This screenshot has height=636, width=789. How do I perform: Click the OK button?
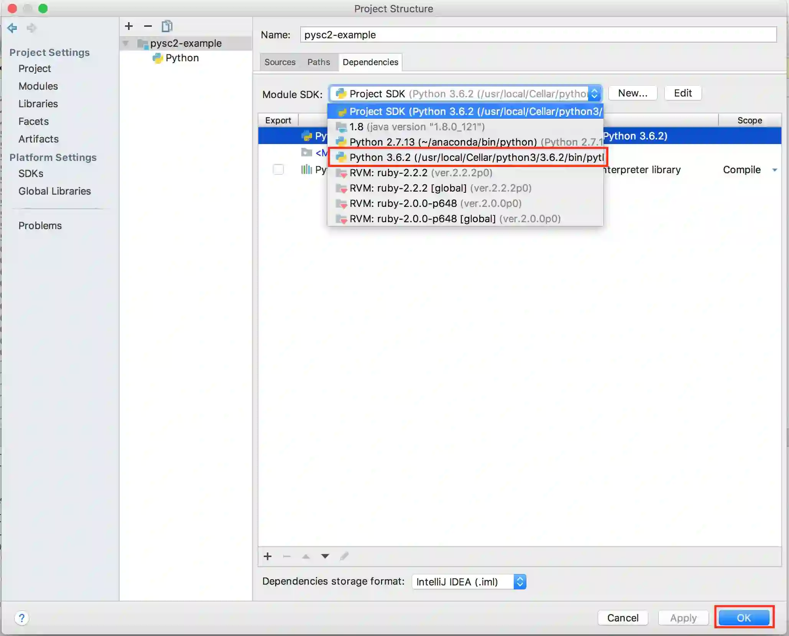(744, 618)
